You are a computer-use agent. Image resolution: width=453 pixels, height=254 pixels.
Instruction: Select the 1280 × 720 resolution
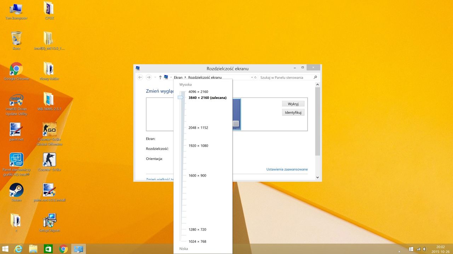pyautogui.click(x=197, y=230)
